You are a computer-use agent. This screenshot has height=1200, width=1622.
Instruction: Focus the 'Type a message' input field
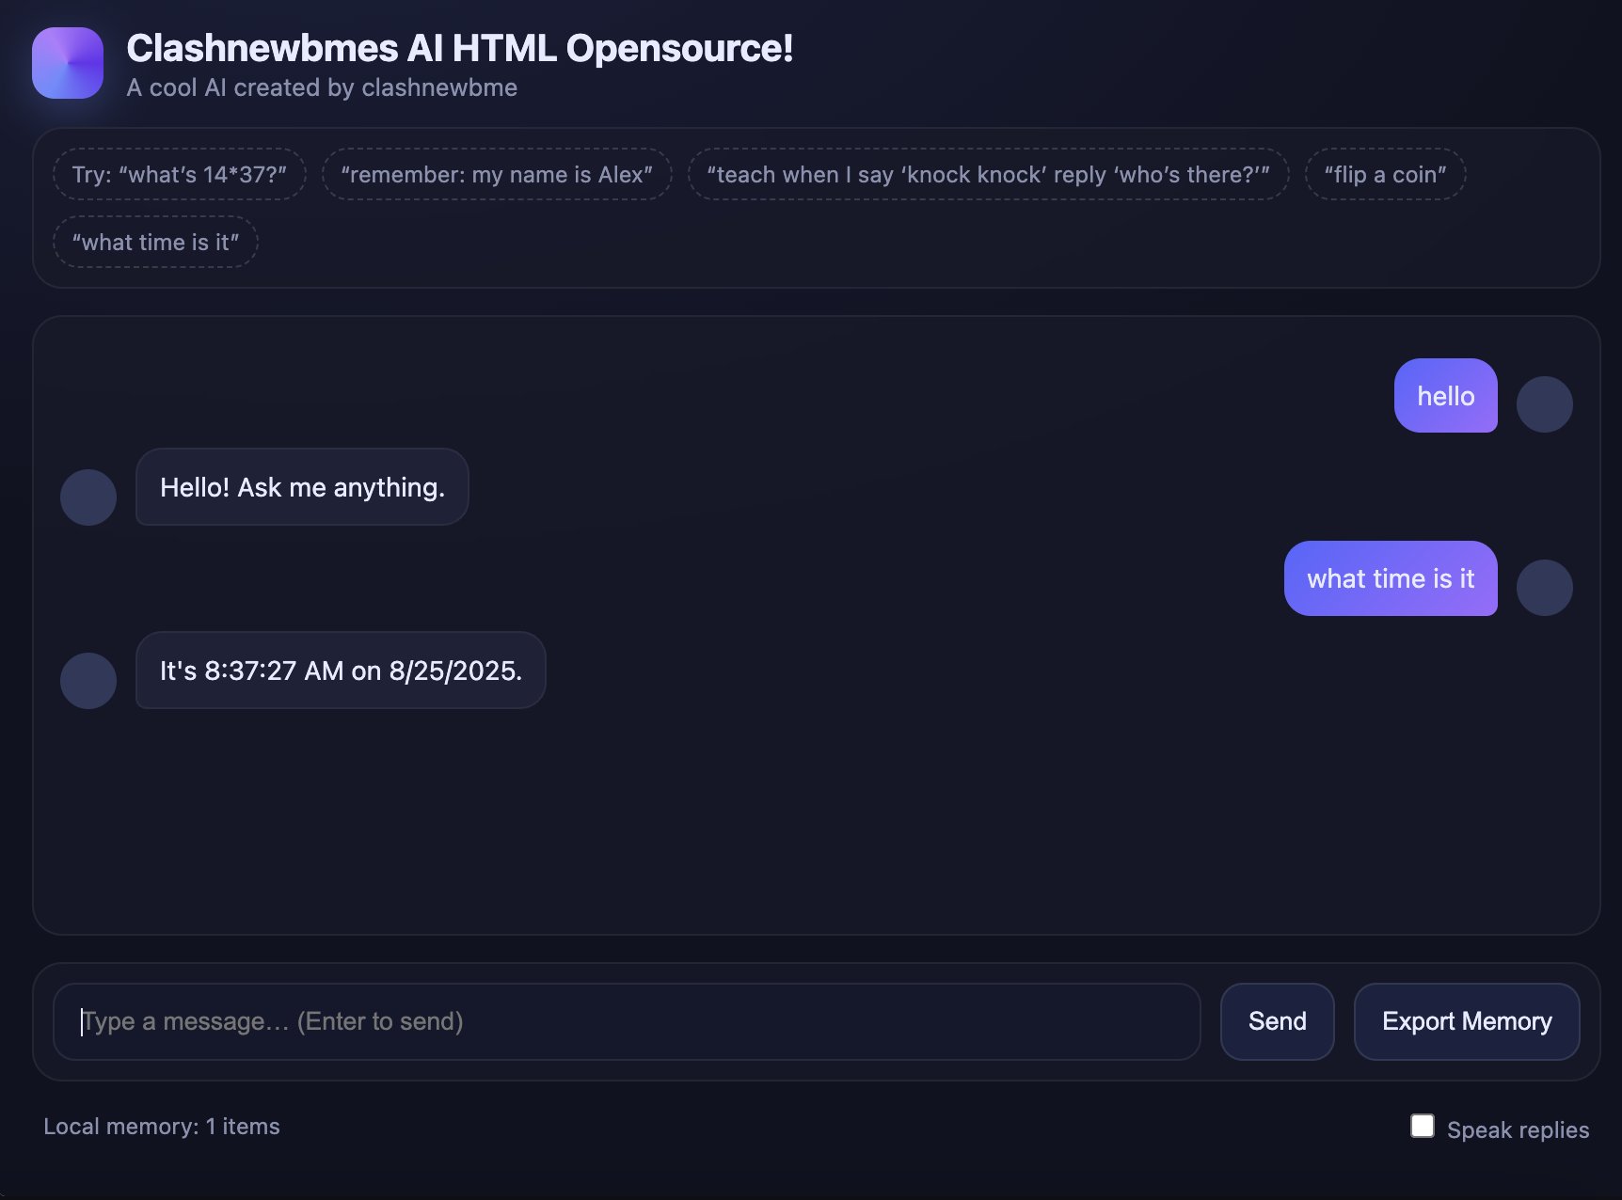coord(627,1021)
